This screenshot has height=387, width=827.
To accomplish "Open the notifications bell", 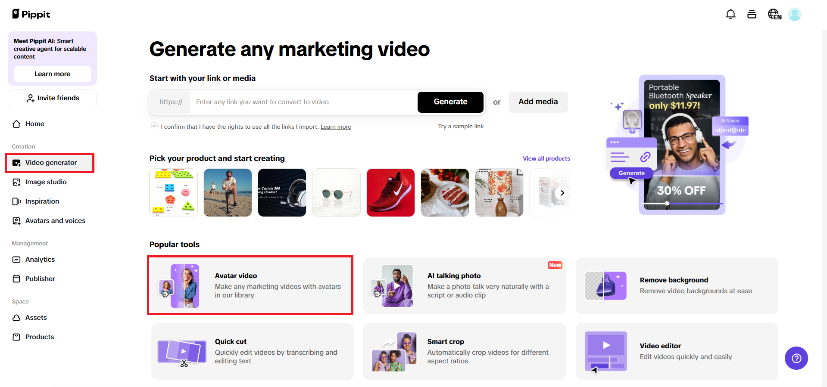I will [x=730, y=14].
